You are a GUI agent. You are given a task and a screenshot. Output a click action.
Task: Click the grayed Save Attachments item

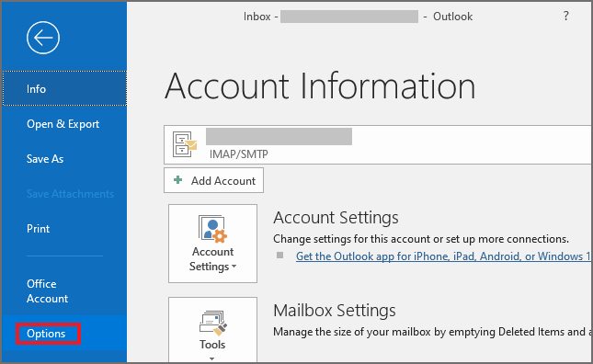(71, 194)
